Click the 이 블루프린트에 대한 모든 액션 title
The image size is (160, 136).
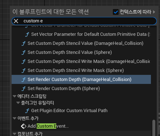tap(51, 12)
